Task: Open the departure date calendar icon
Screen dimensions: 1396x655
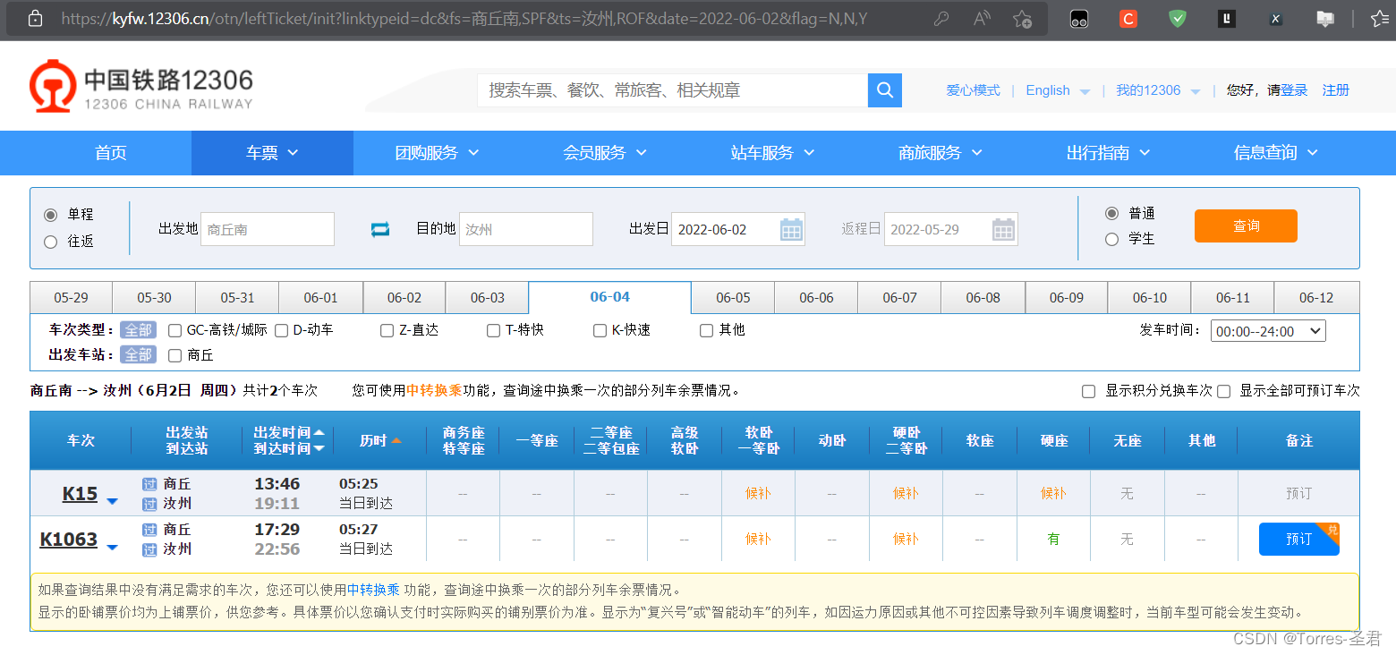Action: (x=791, y=229)
